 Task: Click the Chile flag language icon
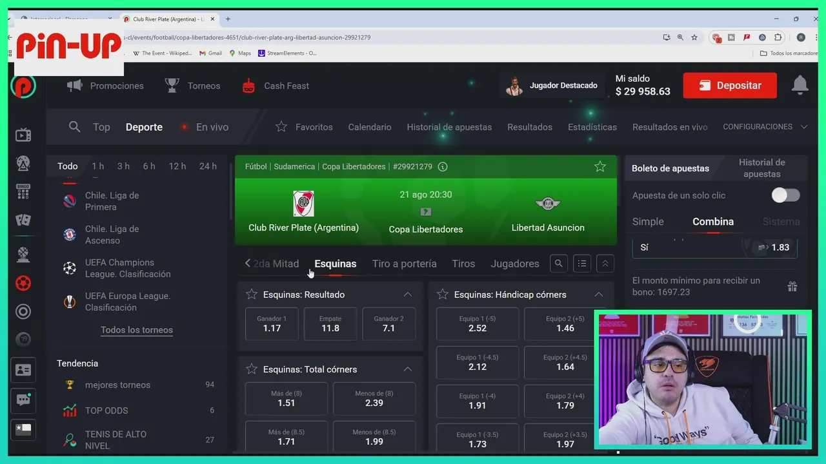(23, 430)
